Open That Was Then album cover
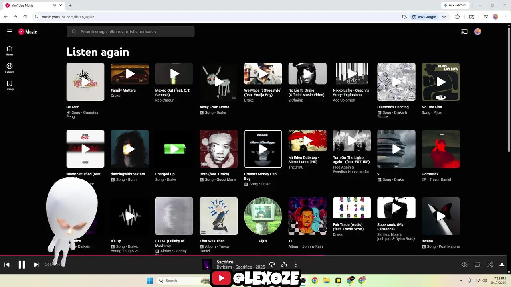The image size is (511, 287). (218, 216)
